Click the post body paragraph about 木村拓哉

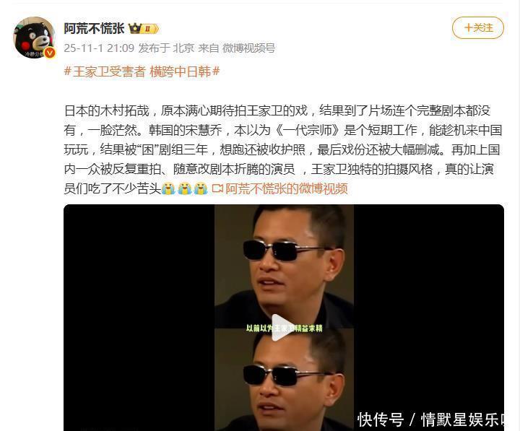click(x=282, y=149)
